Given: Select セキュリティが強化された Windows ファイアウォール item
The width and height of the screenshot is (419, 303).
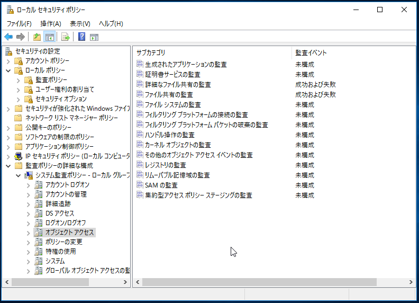Looking at the screenshot, I should click(77, 109).
